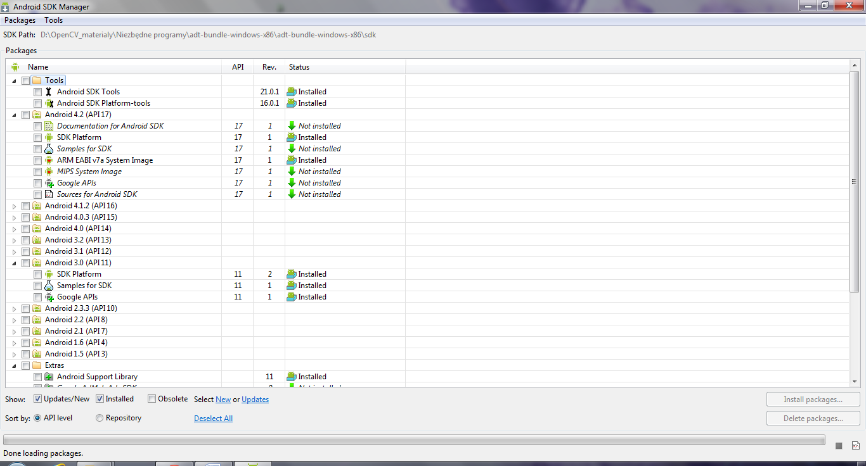Click the Status column header

[346, 66]
